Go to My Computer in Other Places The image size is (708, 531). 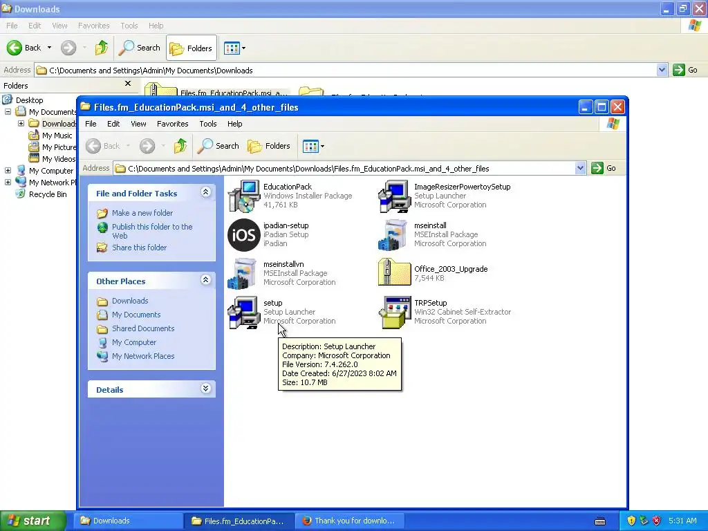(x=134, y=342)
